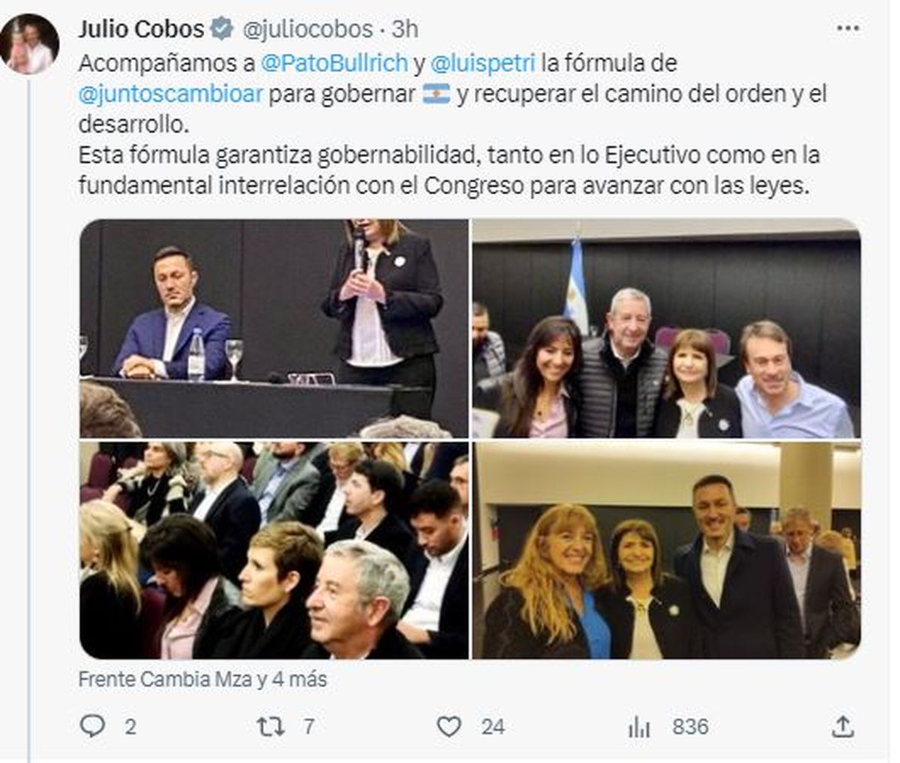Image resolution: width=900 pixels, height=763 pixels.
Task: Open the @PatoBullrich mention
Action: 334,63
